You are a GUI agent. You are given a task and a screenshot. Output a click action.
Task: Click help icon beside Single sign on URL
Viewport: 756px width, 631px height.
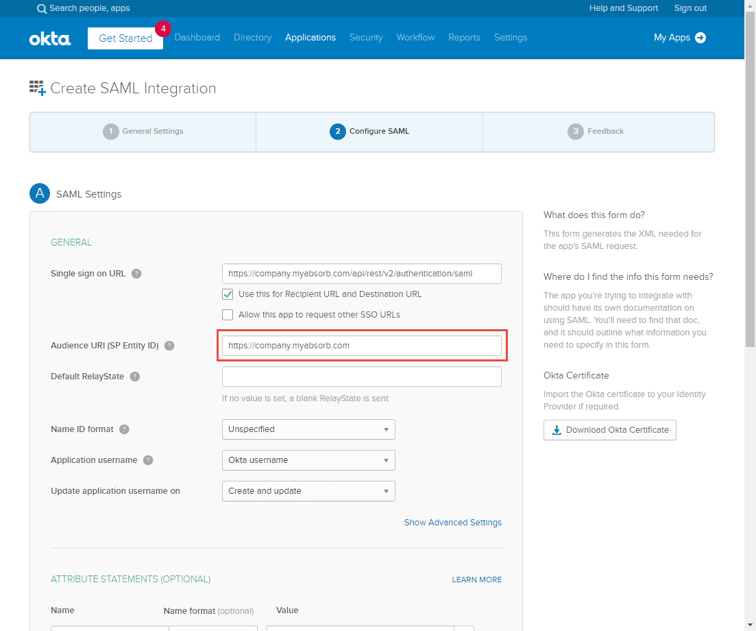[x=136, y=274]
